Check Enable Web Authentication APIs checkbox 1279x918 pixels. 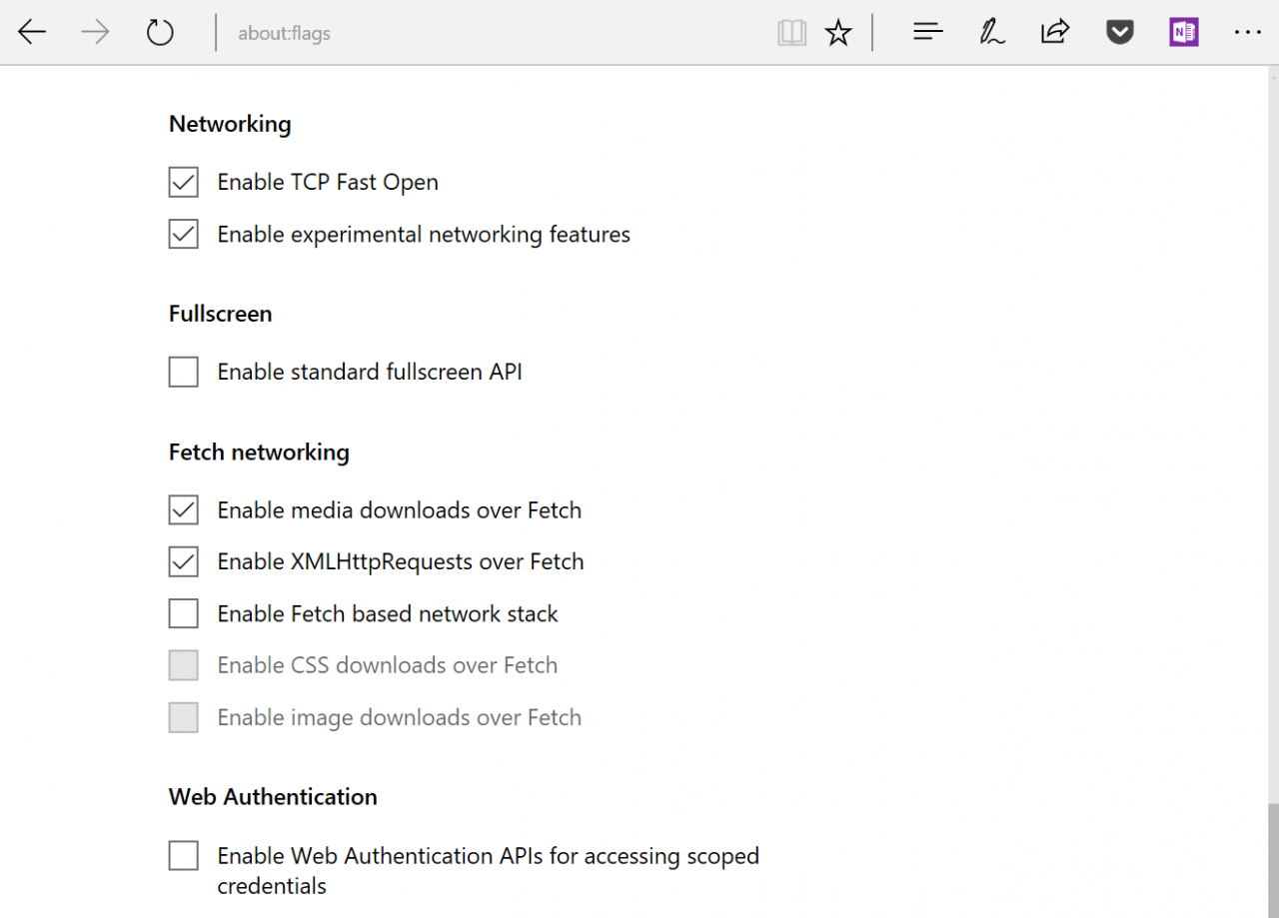[x=183, y=855]
